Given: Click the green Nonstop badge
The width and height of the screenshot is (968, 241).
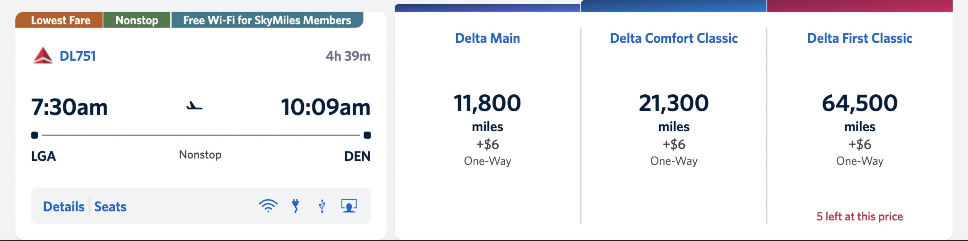Looking at the screenshot, I should pos(137,20).
